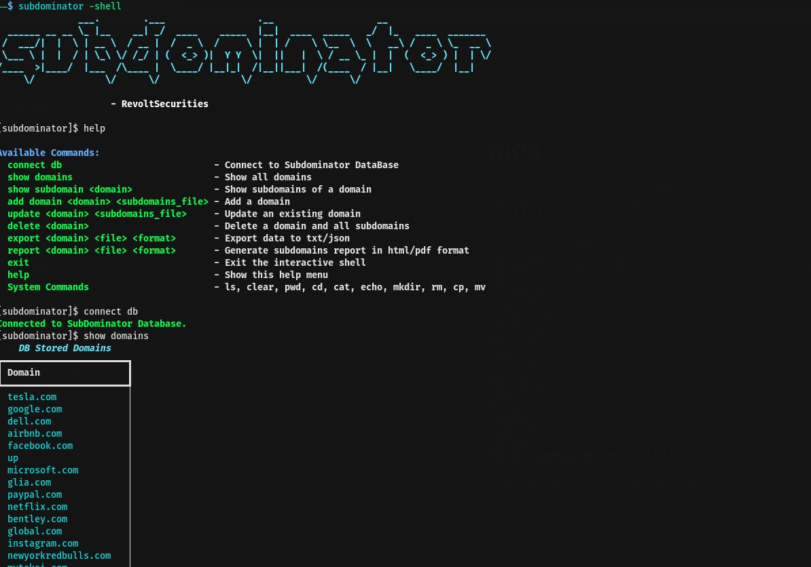The width and height of the screenshot is (811, 567).
Task: Select 'export <domain> <file> <format>' entry
Action: point(92,238)
